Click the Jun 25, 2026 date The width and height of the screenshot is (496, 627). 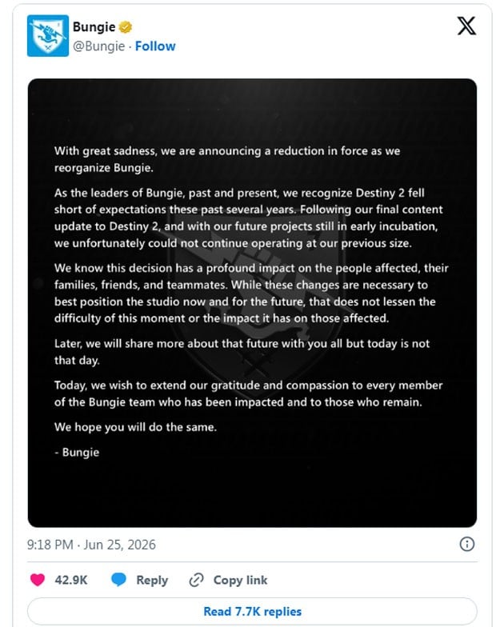tap(119, 545)
